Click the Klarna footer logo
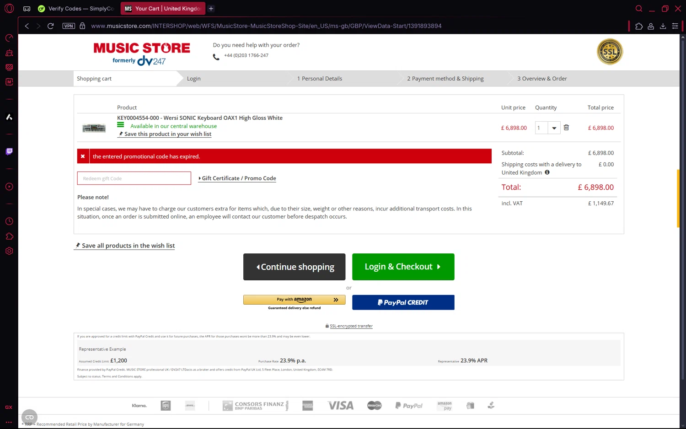This screenshot has height=429, width=686. [139, 406]
